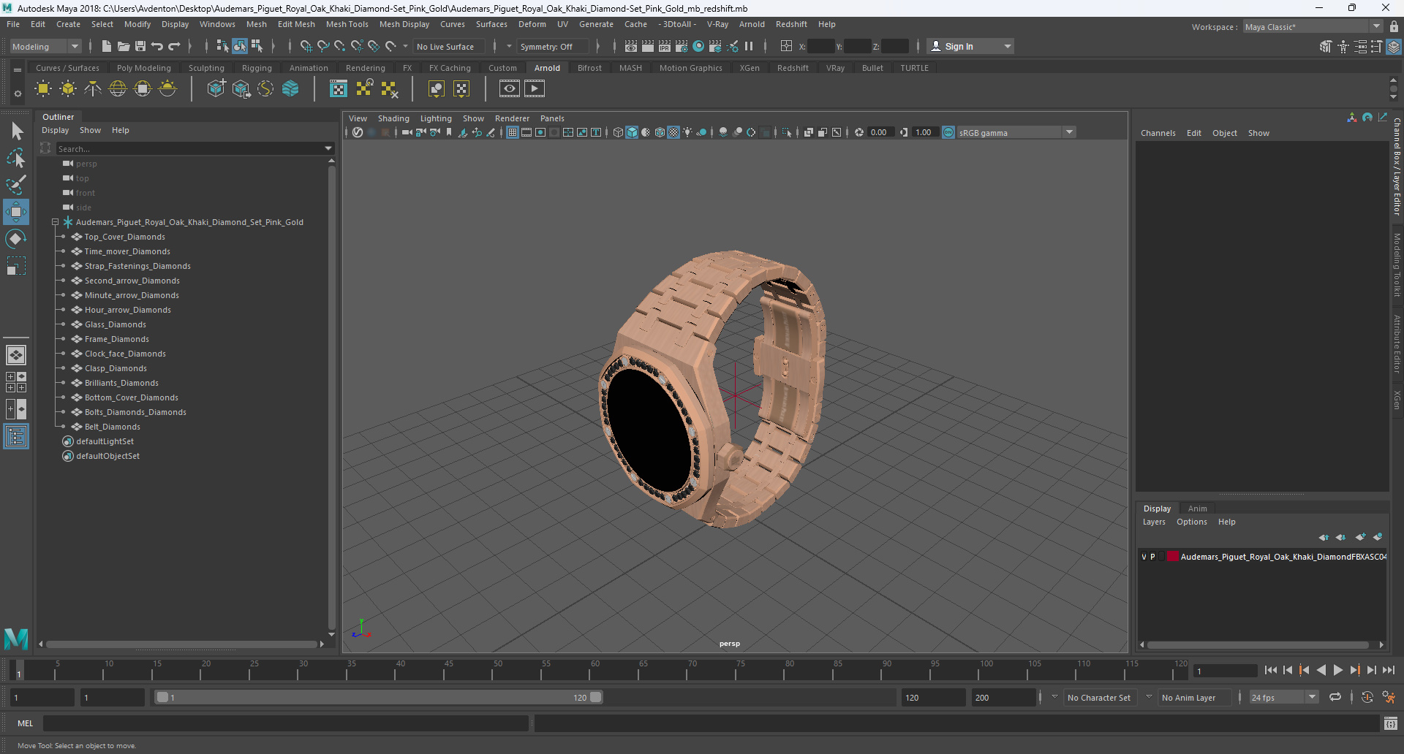Viewport: 1404px width, 754px height.
Task: Open the Mesh Tools menu
Action: click(x=347, y=24)
